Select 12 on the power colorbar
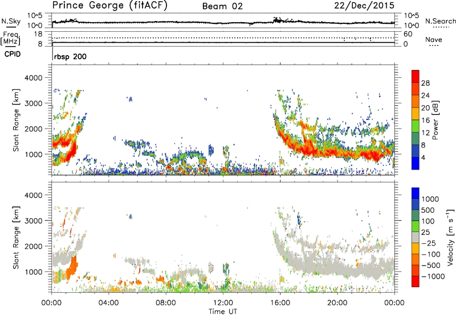The width and height of the screenshot is (456, 315). coord(425,133)
